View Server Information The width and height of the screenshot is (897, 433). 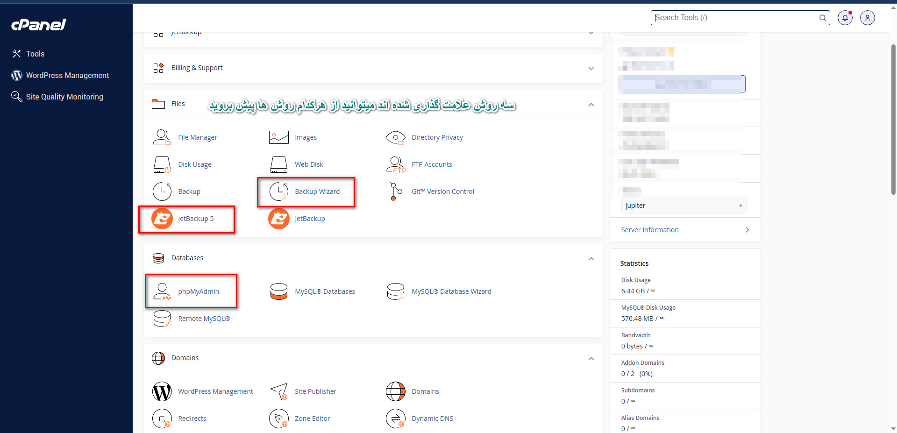(649, 229)
